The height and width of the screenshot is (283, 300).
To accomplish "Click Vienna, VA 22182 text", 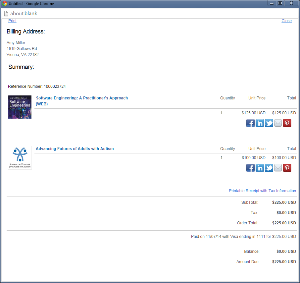I will [23, 55].
